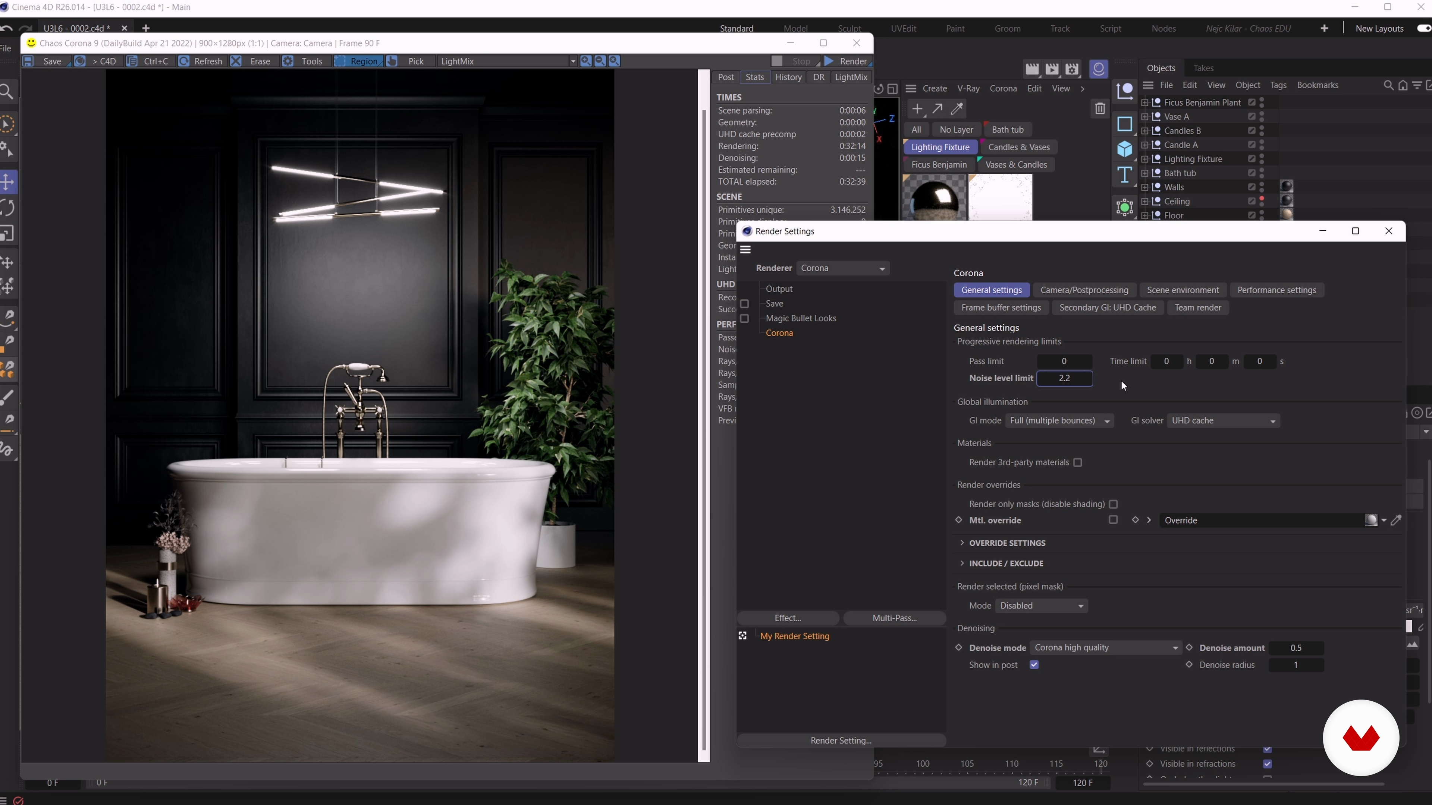Toggle the New Layouts switch
The image size is (1432, 805).
click(1424, 28)
